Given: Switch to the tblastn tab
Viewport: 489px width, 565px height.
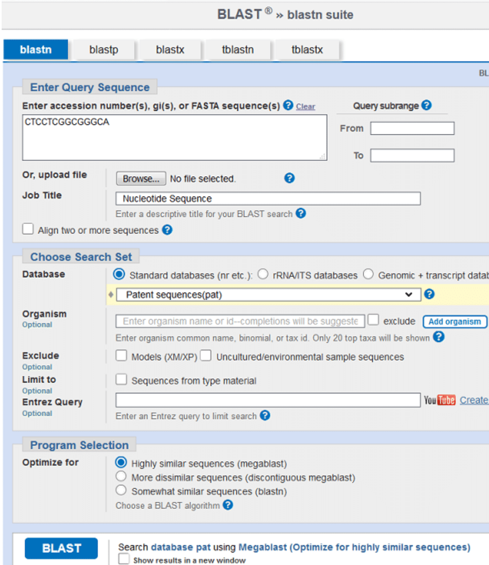Looking at the screenshot, I should pyautogui.click(x=238, y=49).
